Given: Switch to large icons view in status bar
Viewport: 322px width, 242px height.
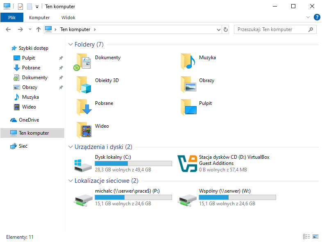Looking at the screenshot, I should (315, 236).
